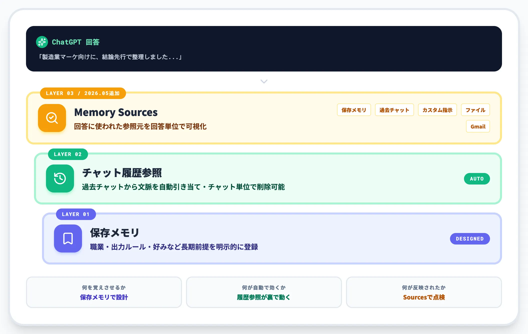Click the subtitle 回答に使われた参照元を回答単位で可視化

point(140,126)
